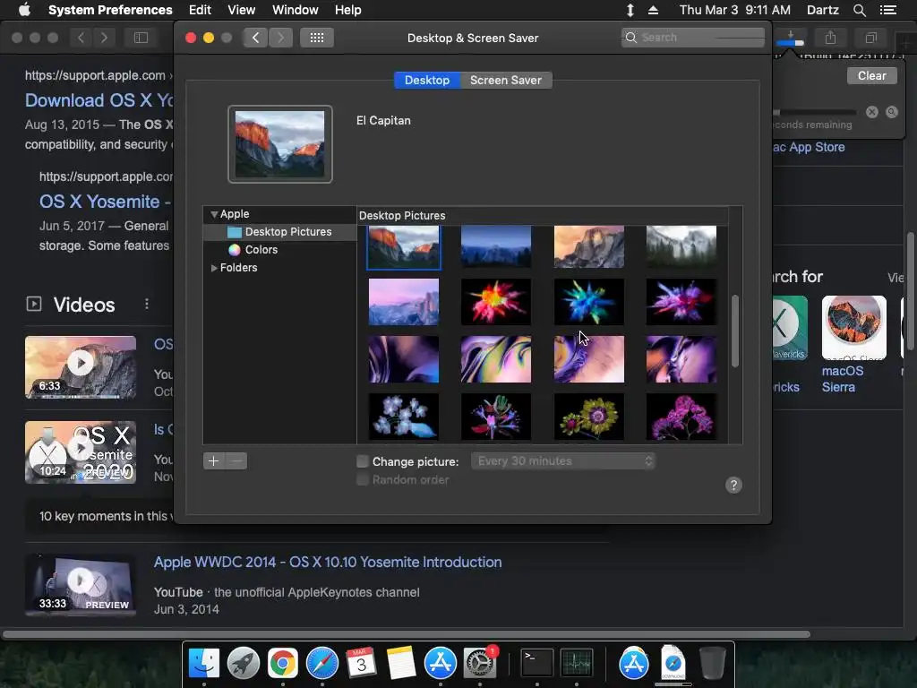Open the OS X Yosemite result link
The width and height of the screenshot is (917, 688).
(x=106, y=202)
